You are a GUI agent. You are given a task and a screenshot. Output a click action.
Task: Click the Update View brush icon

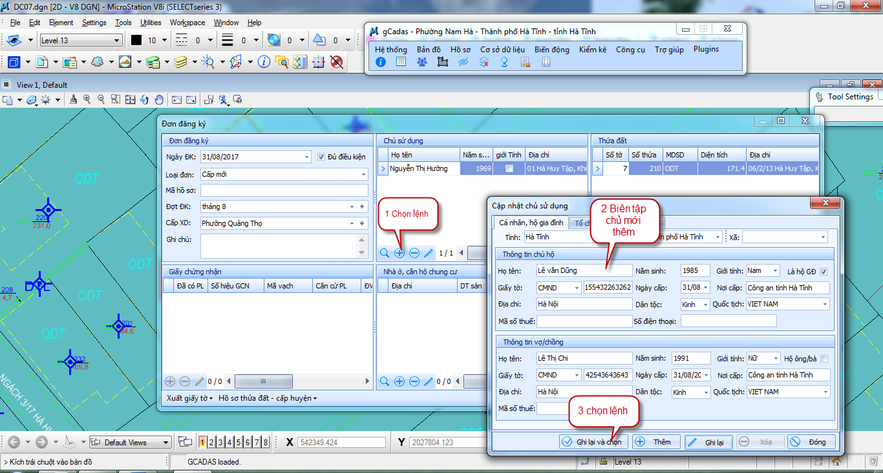click(x=73, y=99)
